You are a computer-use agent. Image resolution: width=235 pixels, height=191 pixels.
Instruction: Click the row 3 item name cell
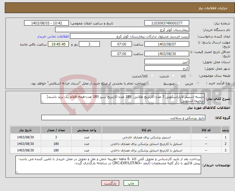146,150
